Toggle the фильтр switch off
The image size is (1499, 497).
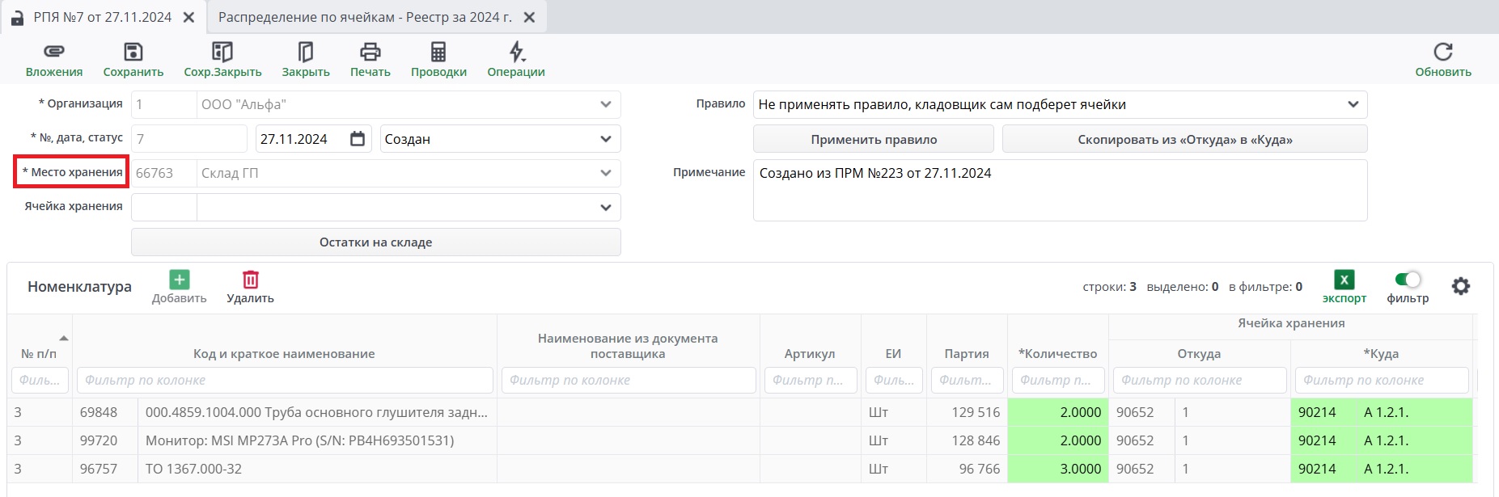1408,280
